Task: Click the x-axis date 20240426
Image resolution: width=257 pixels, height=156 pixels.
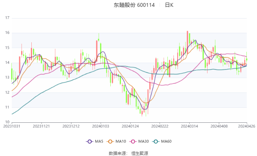Action: point(247,126)
